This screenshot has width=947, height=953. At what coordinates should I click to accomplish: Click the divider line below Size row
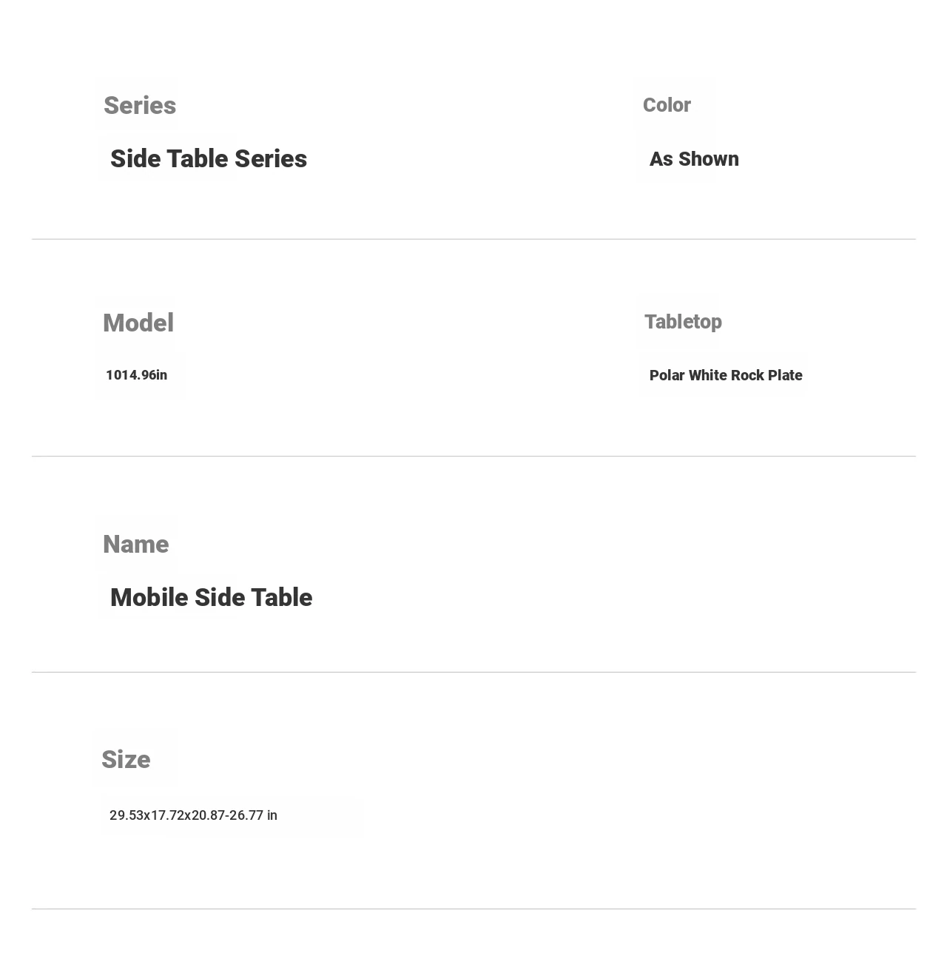point(473,909)
